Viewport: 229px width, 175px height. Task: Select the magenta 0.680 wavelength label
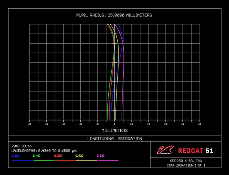pyautogui.click(x=100, y=155)
